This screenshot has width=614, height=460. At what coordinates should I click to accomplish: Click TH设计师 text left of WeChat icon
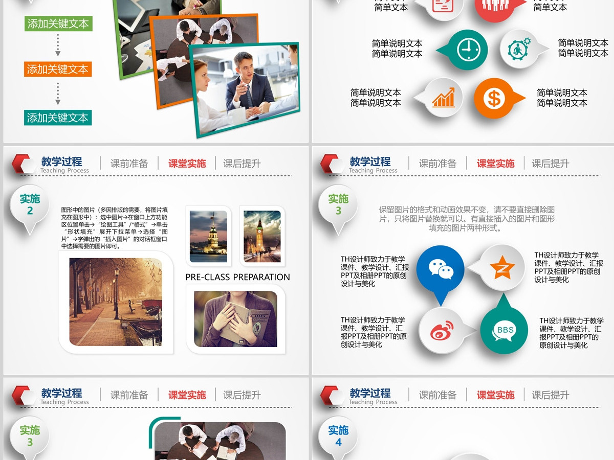[375, 271]
